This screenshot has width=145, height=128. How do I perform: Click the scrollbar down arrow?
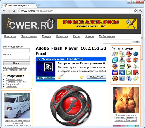tap(142, 125)
